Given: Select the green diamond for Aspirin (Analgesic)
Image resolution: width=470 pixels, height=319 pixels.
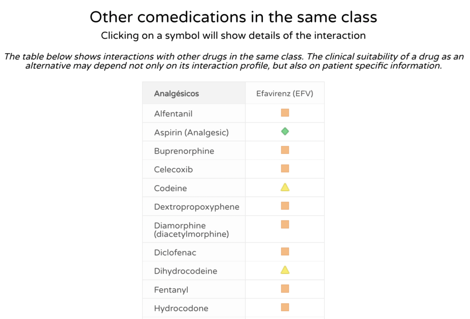Looking at the screenshot, I should tap(285, 131).
